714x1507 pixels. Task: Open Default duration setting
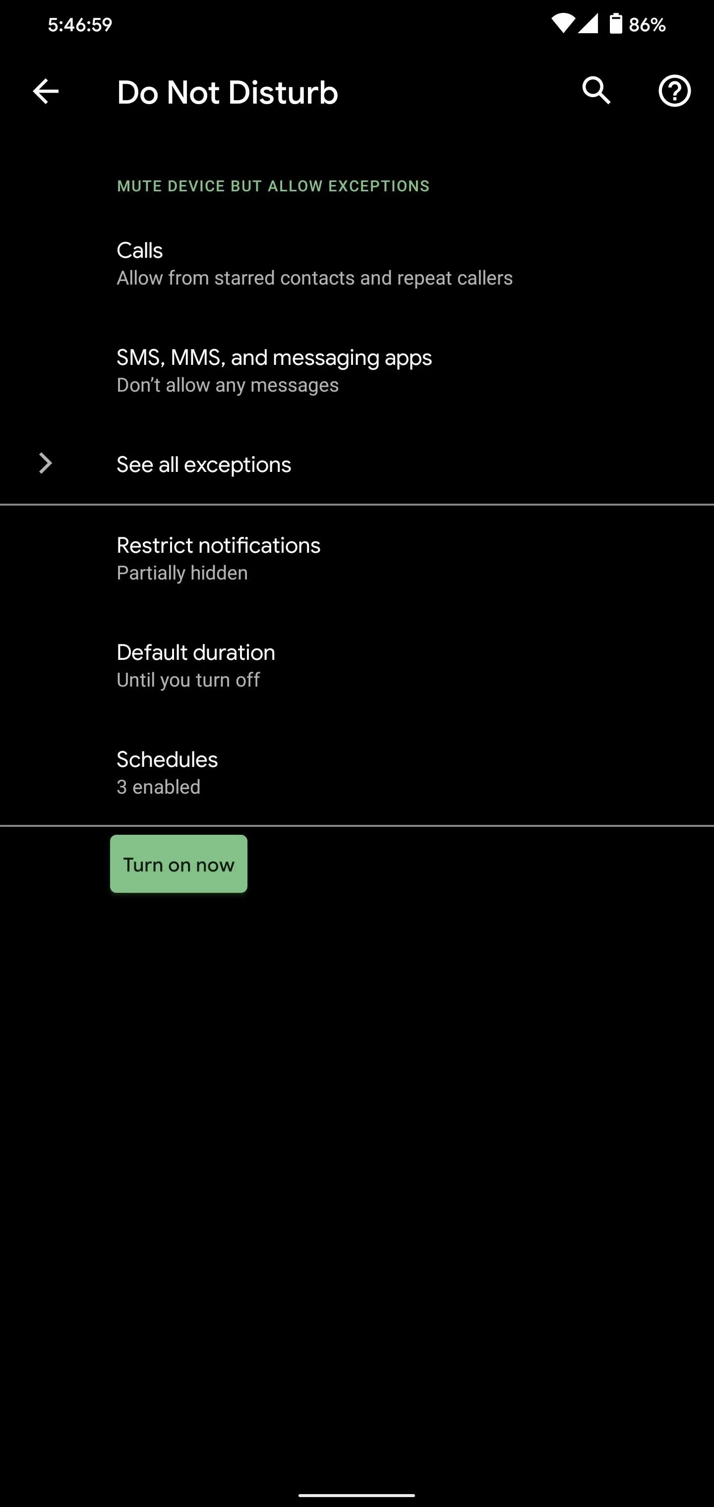point(357,666)
